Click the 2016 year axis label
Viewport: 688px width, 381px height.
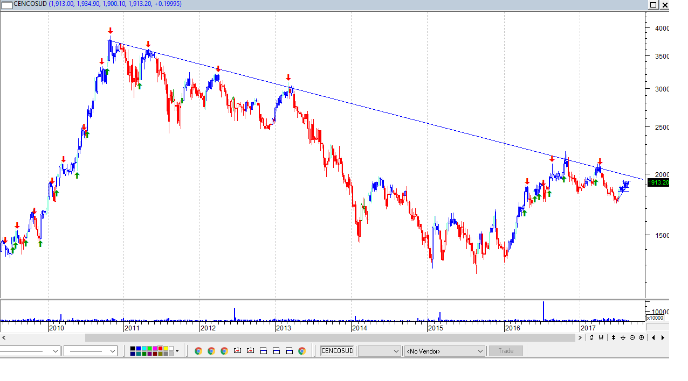coord(513,328)
